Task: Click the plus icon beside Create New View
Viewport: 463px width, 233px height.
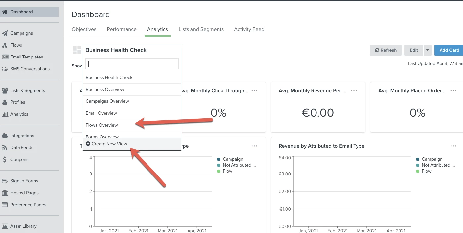Action: tap(88, 144)
